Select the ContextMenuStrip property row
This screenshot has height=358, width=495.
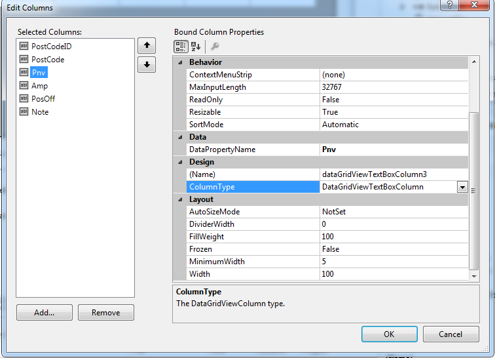[x=327, y=75]
